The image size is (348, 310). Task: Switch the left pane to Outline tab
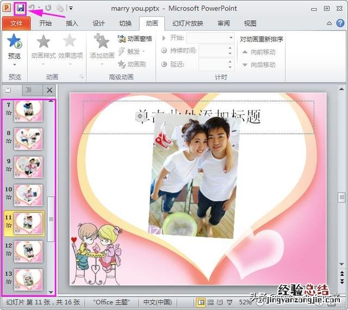point(28,90)
